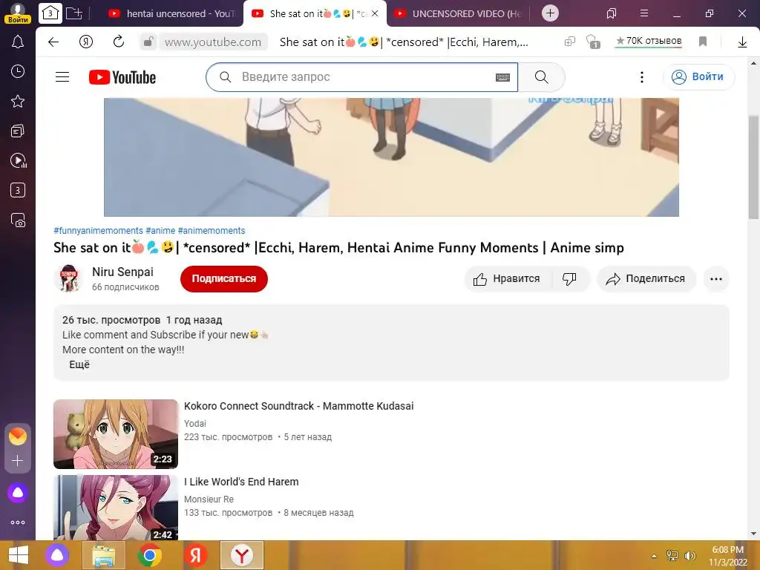Share the video with Поделиться
The image size is (760, 570).
pos(646,279)
